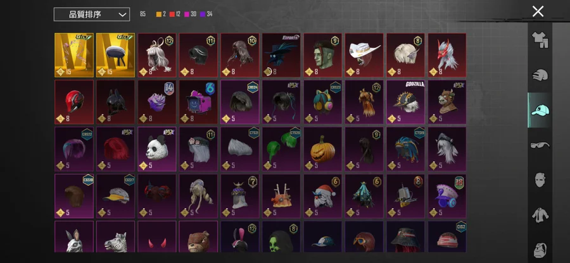Select the cap headwear category tab
570x263 pixels.
tap(540, 110)
